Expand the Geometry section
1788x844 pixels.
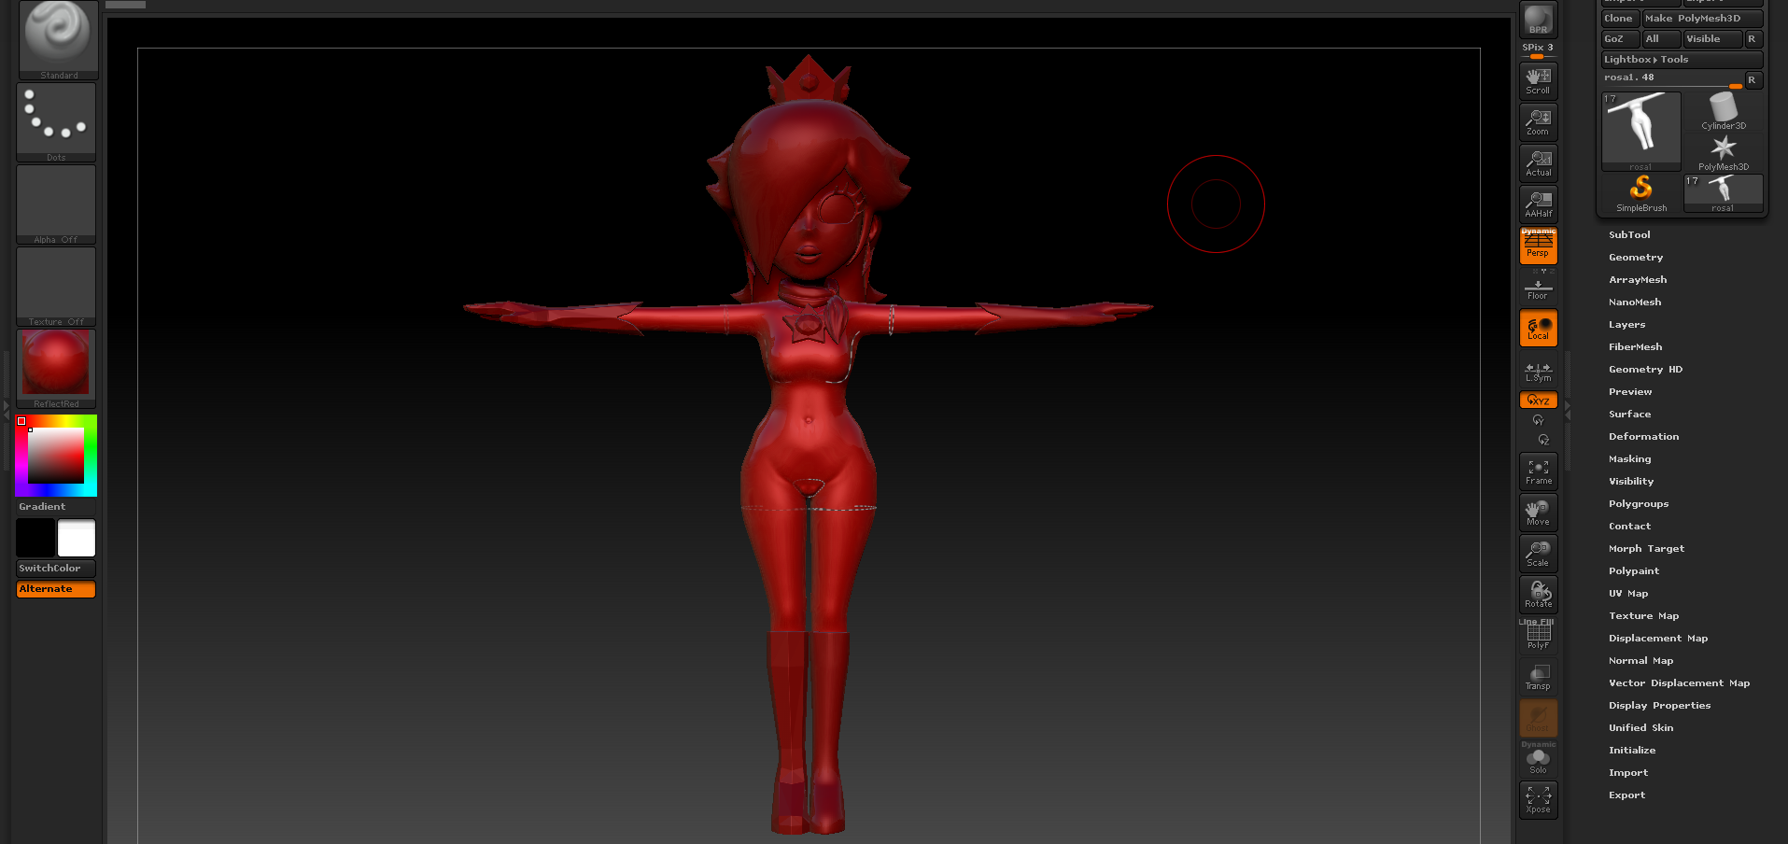coord(1636,258)
